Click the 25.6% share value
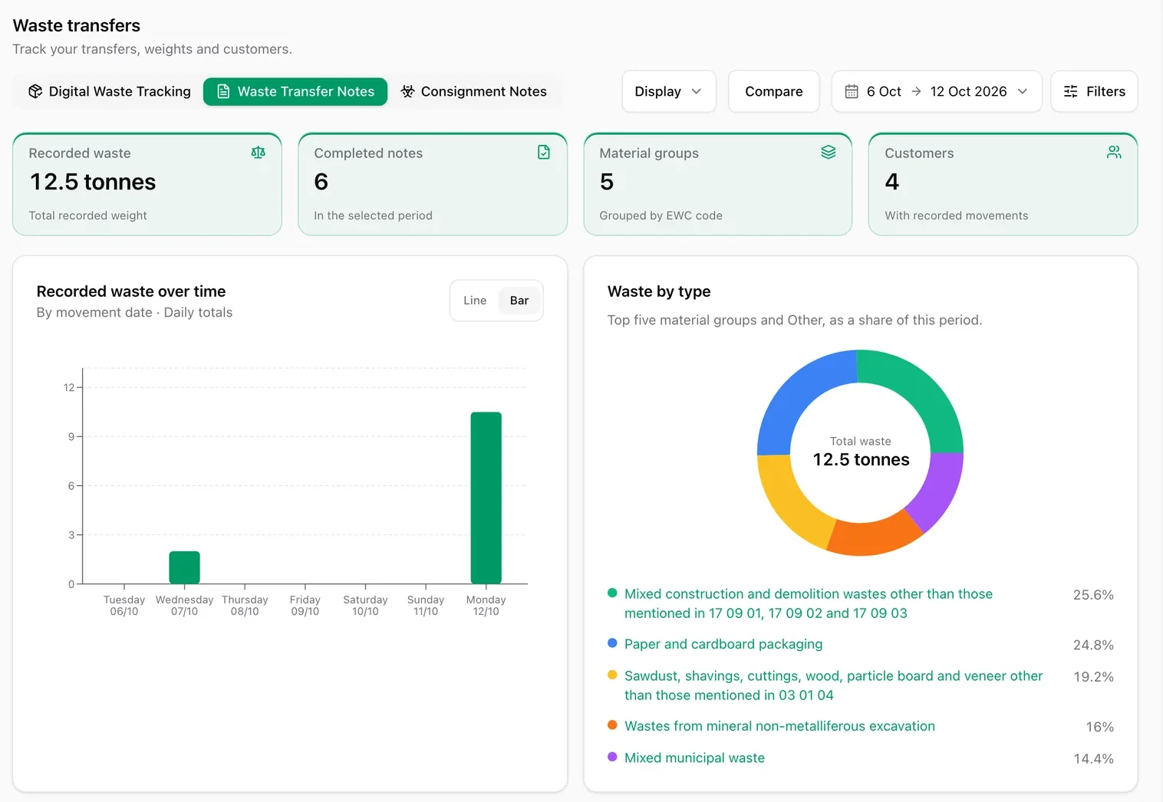 pos(1093,595)
